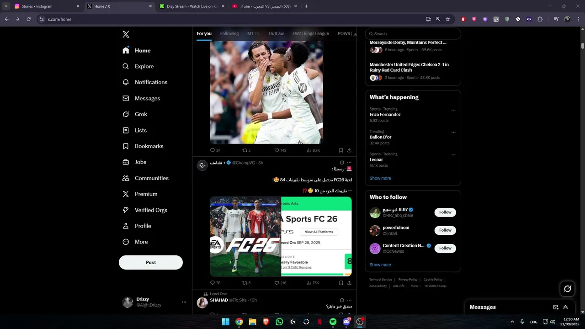This screenshot has height=329, width=585.
Task: Share the FC26 ChampVG post
Action: 349,283
